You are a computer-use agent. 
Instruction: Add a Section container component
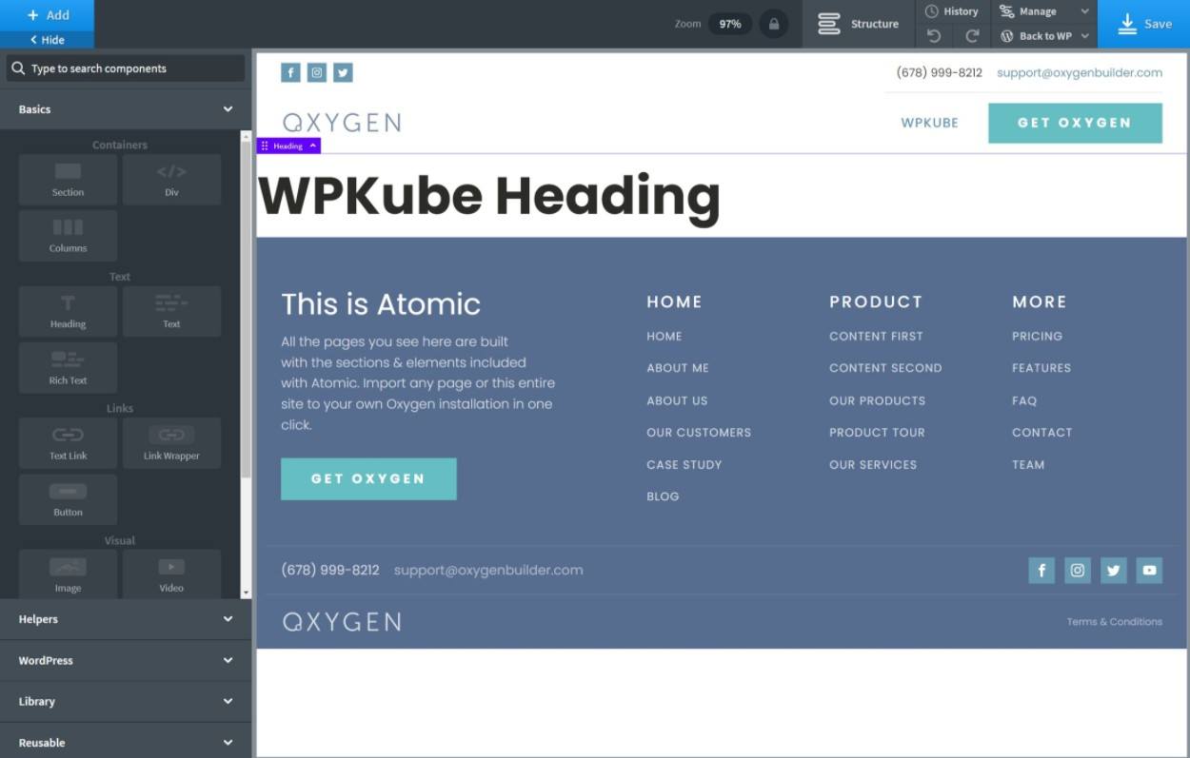tap(68, 180)
